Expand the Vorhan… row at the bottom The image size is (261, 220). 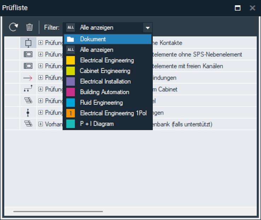click(x=41, y=124)
